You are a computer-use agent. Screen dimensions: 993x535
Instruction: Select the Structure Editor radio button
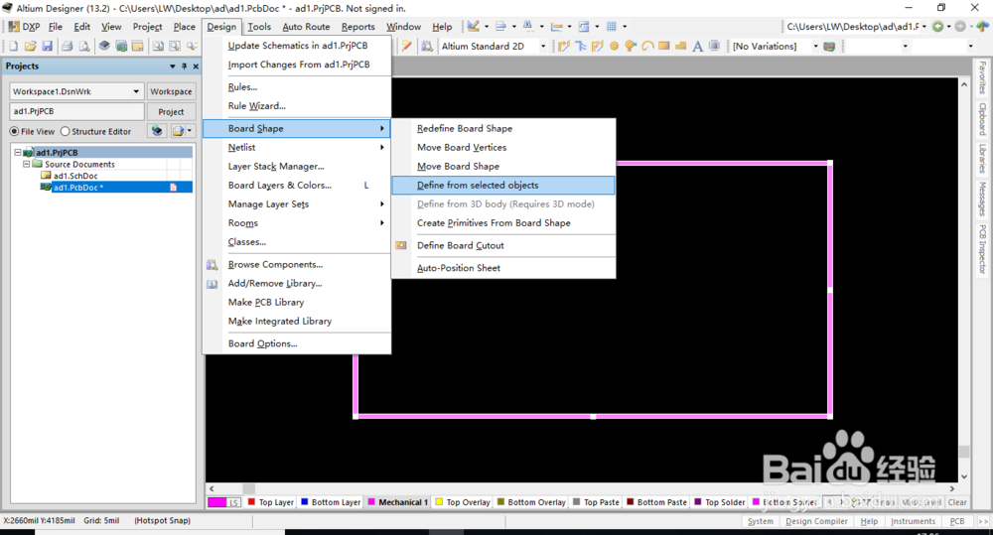[x=65, y=131]
